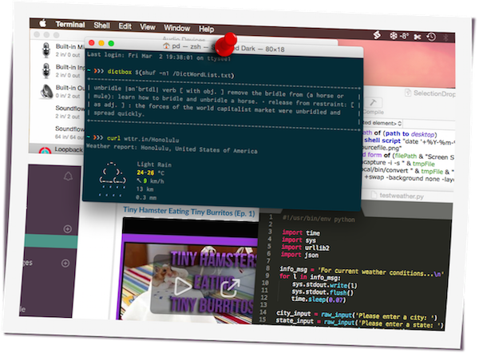
Task: Click microphone icon of Built-in Inp device
Action: click(46, 70)
